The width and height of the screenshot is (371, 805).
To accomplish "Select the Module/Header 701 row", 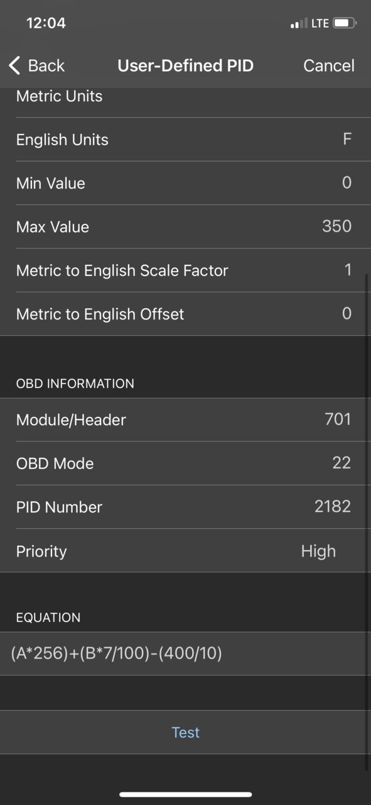I will (x=185, y=419).
